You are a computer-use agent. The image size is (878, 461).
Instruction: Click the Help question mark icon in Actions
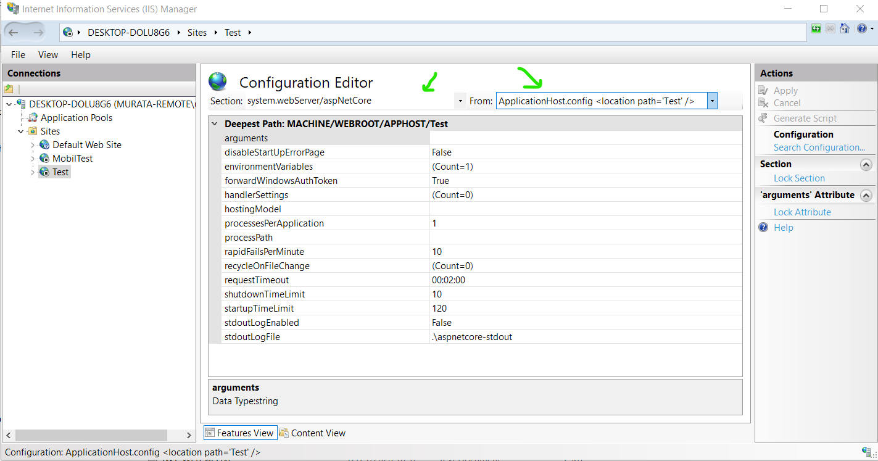pyautogui.click(x=764, y=228)
